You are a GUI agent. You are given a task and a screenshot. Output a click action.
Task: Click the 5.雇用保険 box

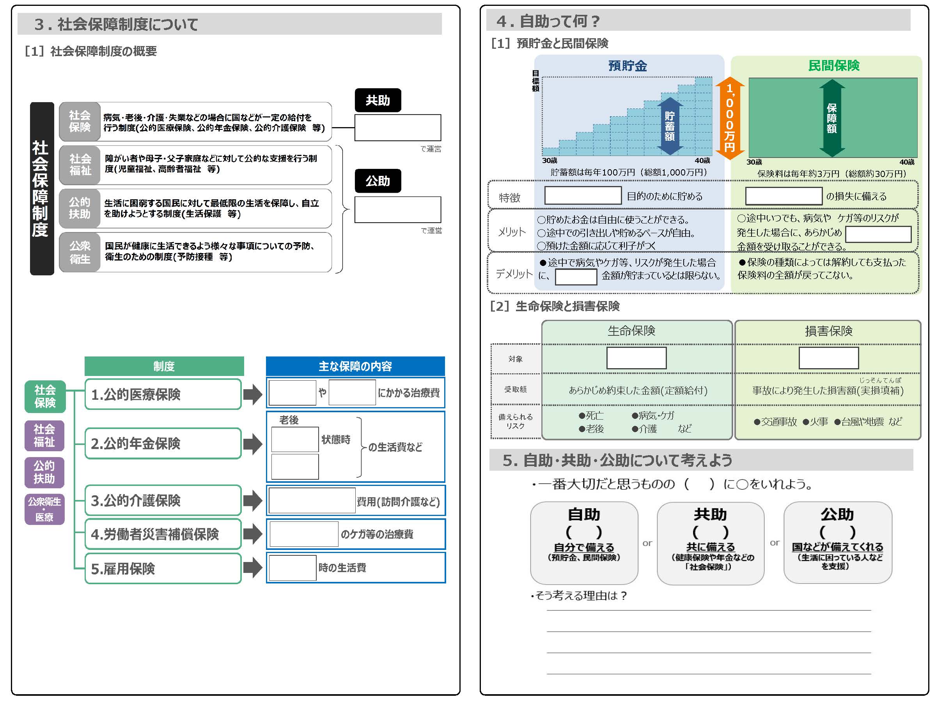[163, 568]
